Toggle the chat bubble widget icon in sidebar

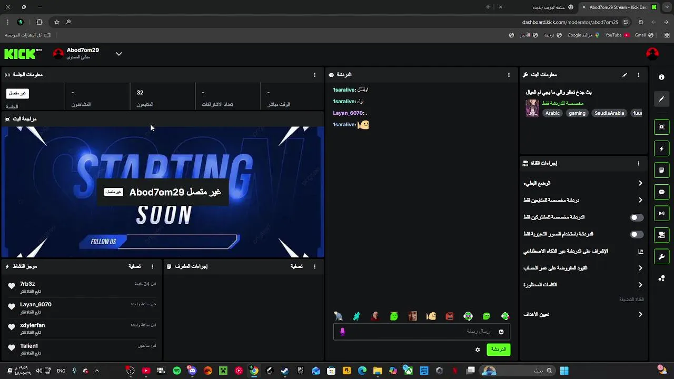661,192
